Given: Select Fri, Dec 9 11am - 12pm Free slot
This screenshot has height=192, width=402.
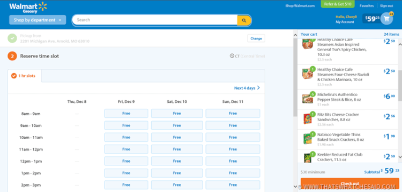Looking at the screenshot, I should click(126, 149).
